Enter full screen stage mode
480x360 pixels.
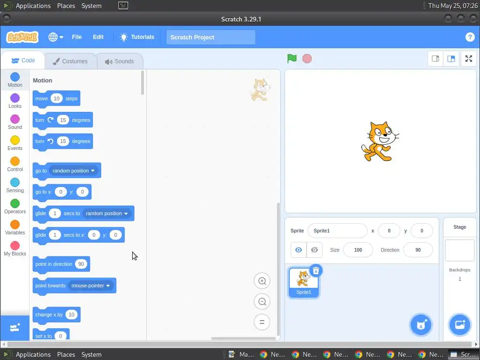tap(469, 59)
